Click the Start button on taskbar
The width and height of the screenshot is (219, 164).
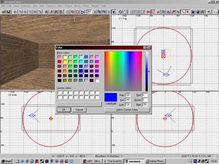click(x=6, y=161)
